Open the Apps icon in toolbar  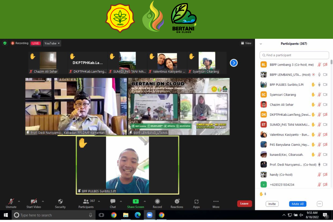coord(196,202)
